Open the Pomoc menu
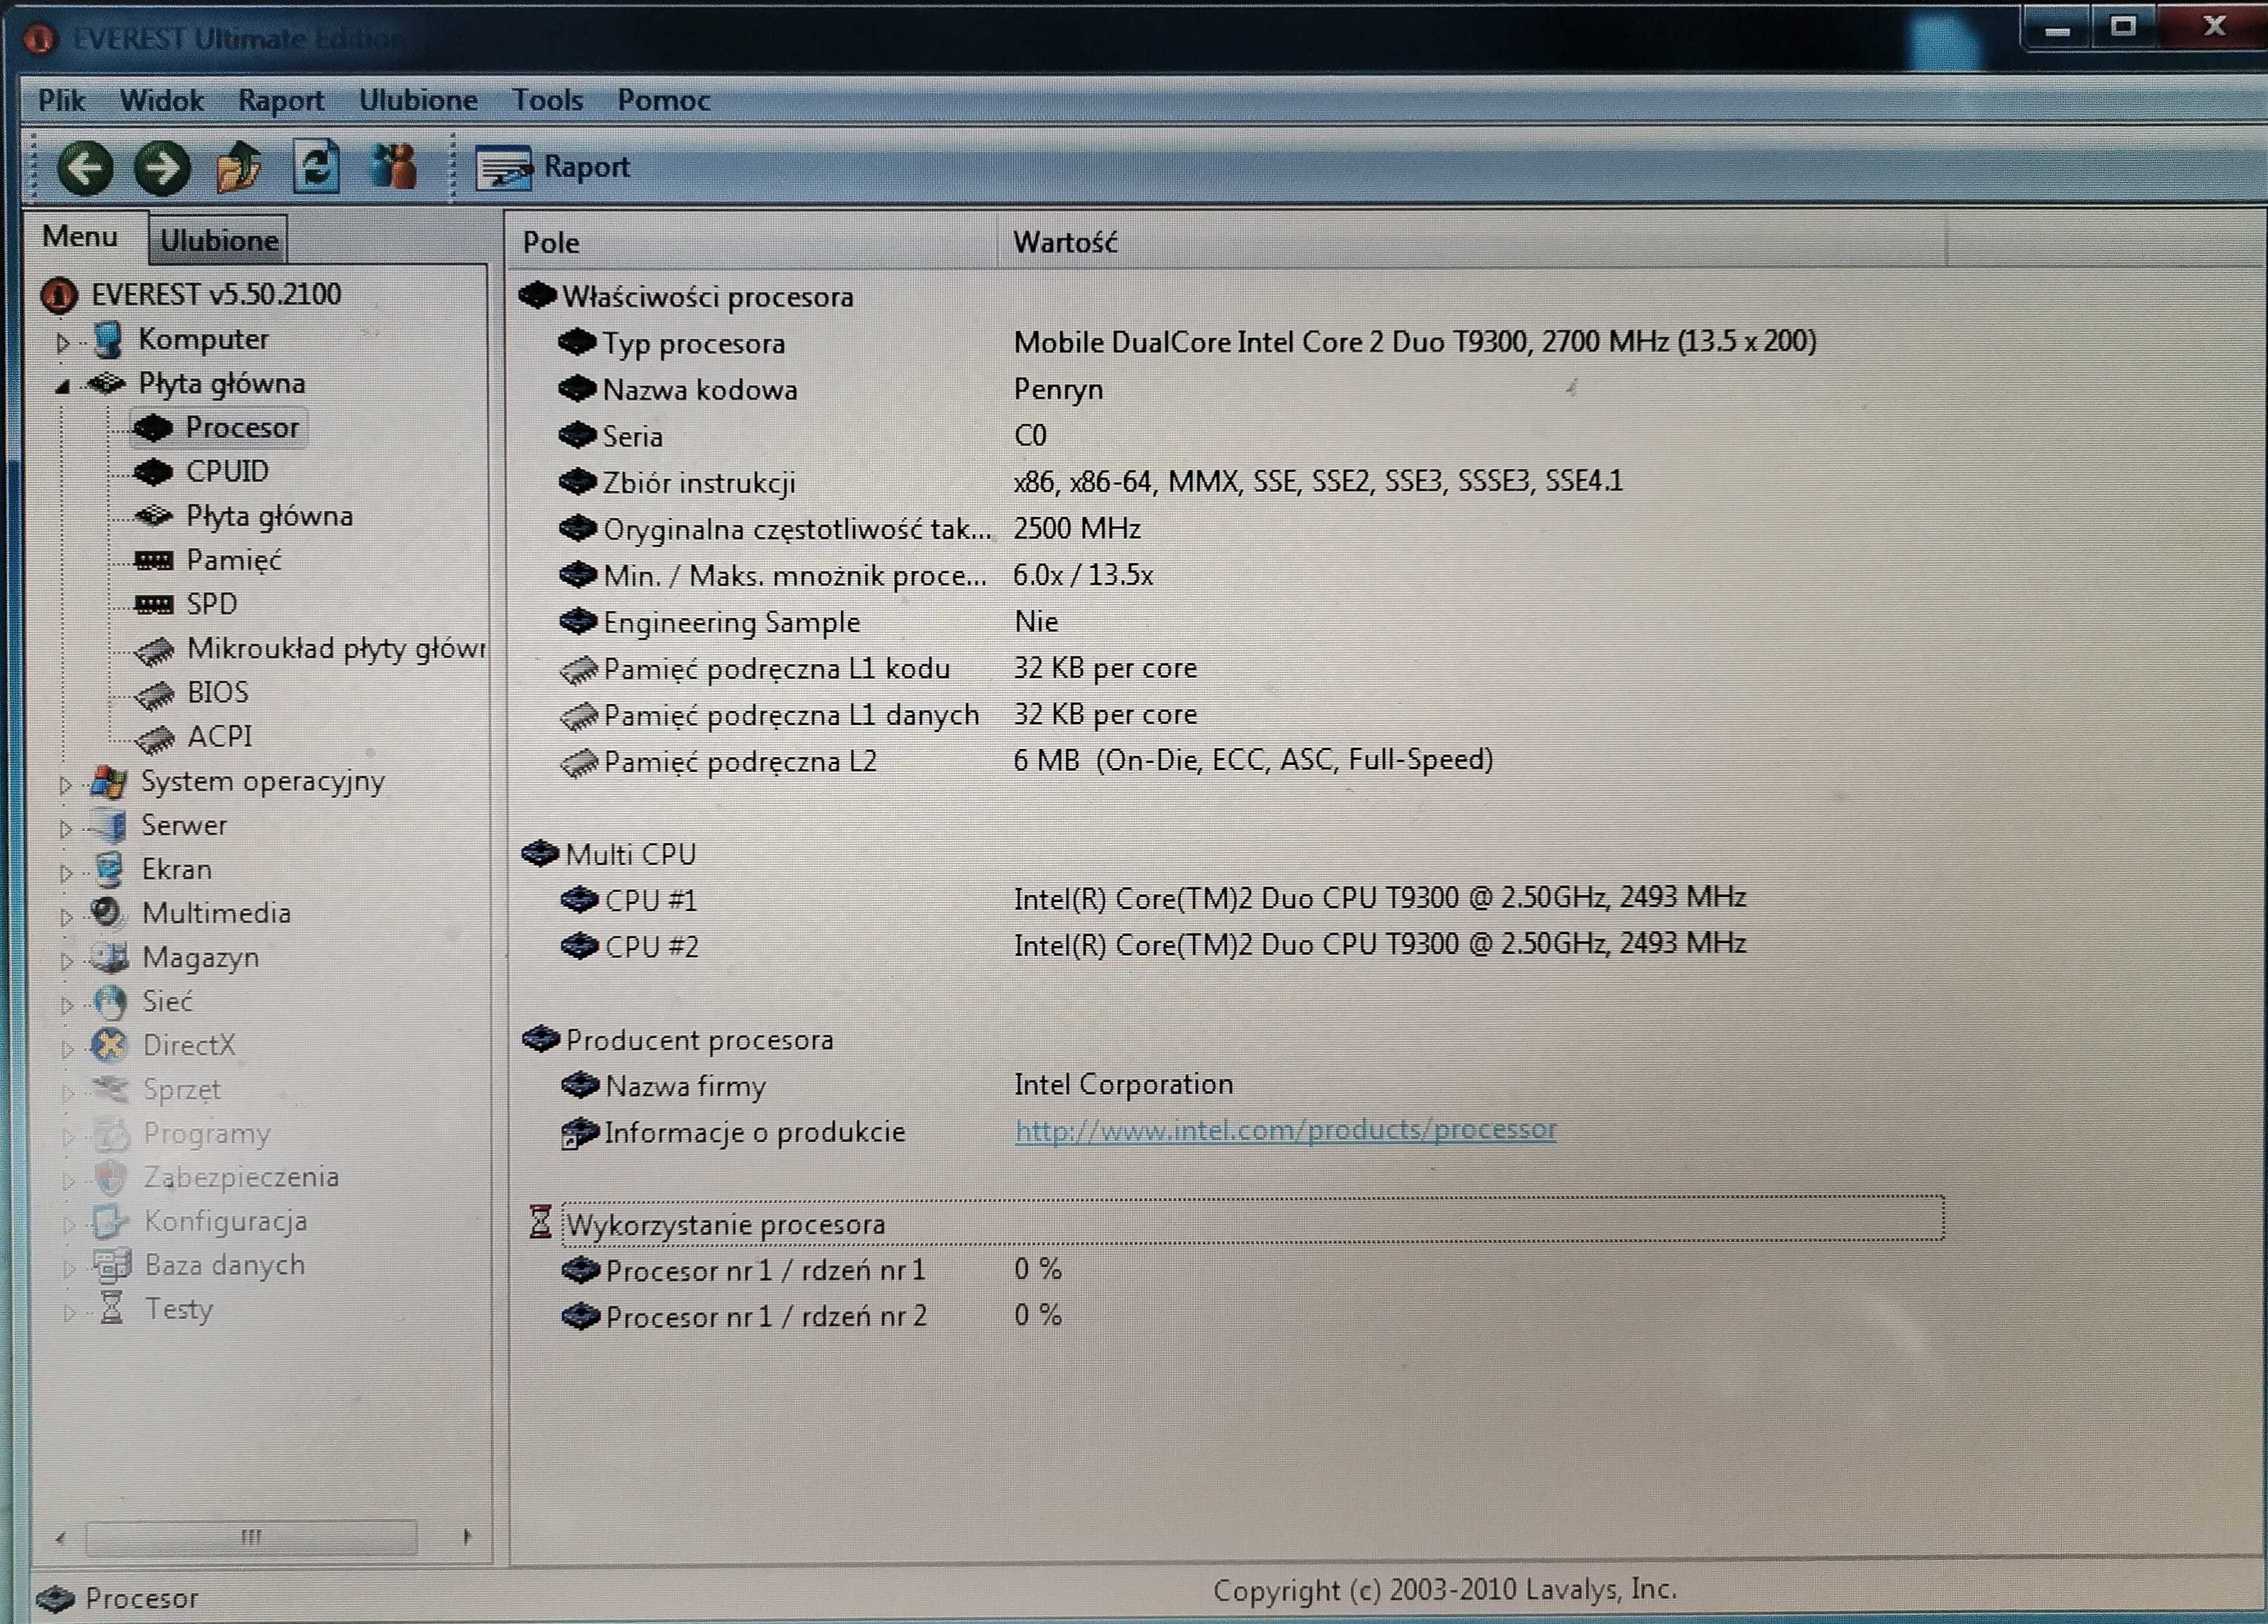 coord(663,100)
